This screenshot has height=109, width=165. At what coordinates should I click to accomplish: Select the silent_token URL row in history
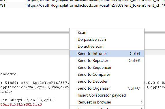click(82, 5)
